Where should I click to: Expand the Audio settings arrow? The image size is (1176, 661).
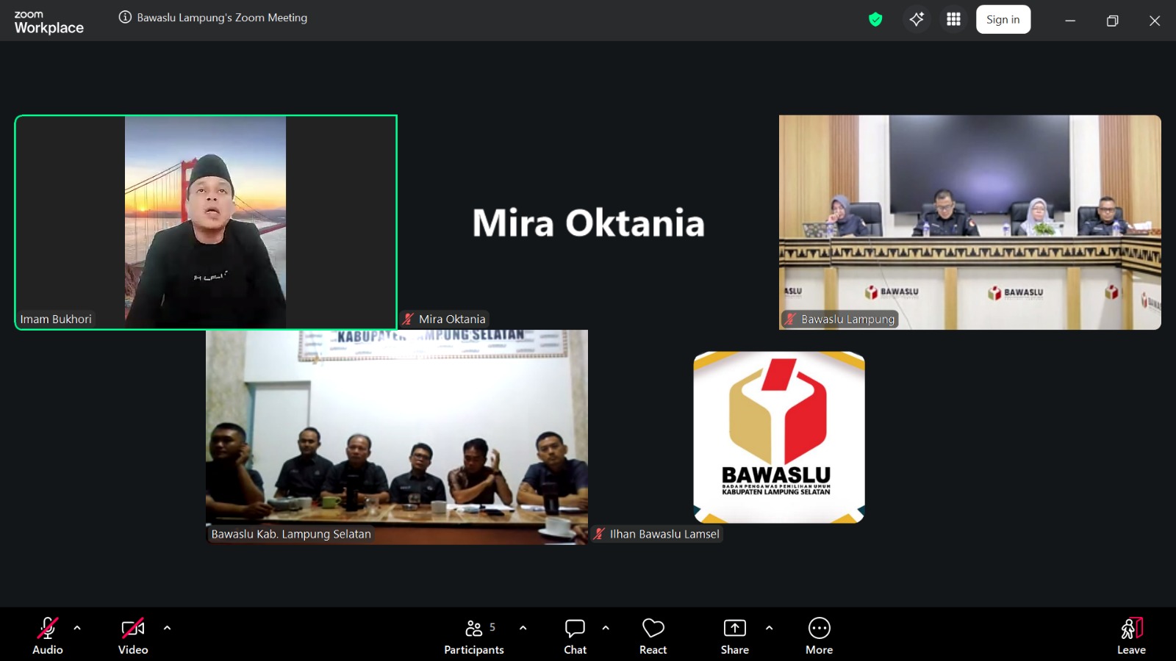pyautogui.click(x=77, y=628)
